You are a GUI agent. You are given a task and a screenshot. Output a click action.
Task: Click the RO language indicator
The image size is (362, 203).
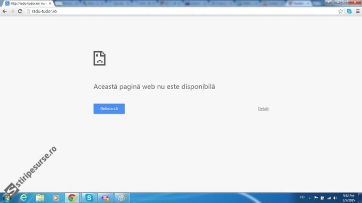302,197
